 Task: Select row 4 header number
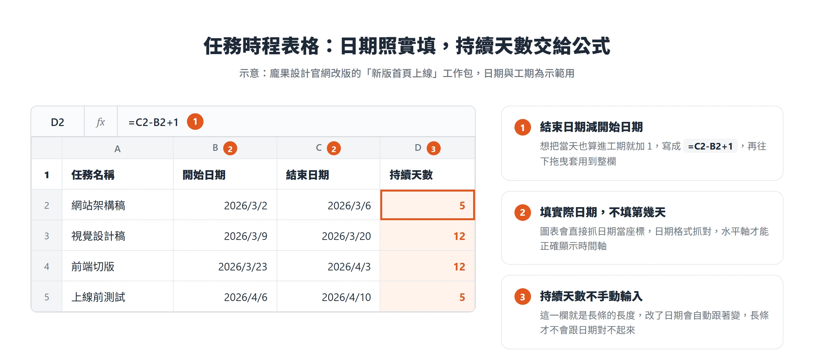point(47,266)
